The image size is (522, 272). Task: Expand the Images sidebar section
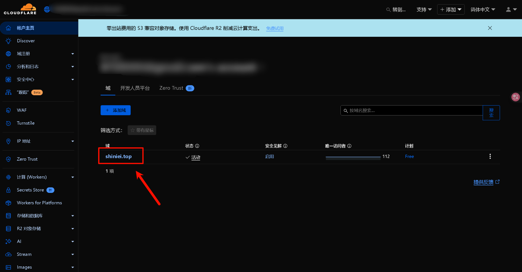pyautogui.click(x=73, y=267)
